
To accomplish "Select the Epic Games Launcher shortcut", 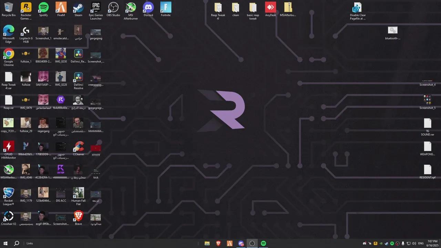I will 96,11.
